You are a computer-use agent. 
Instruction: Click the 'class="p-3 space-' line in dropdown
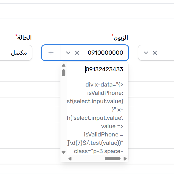click(99, 151)
